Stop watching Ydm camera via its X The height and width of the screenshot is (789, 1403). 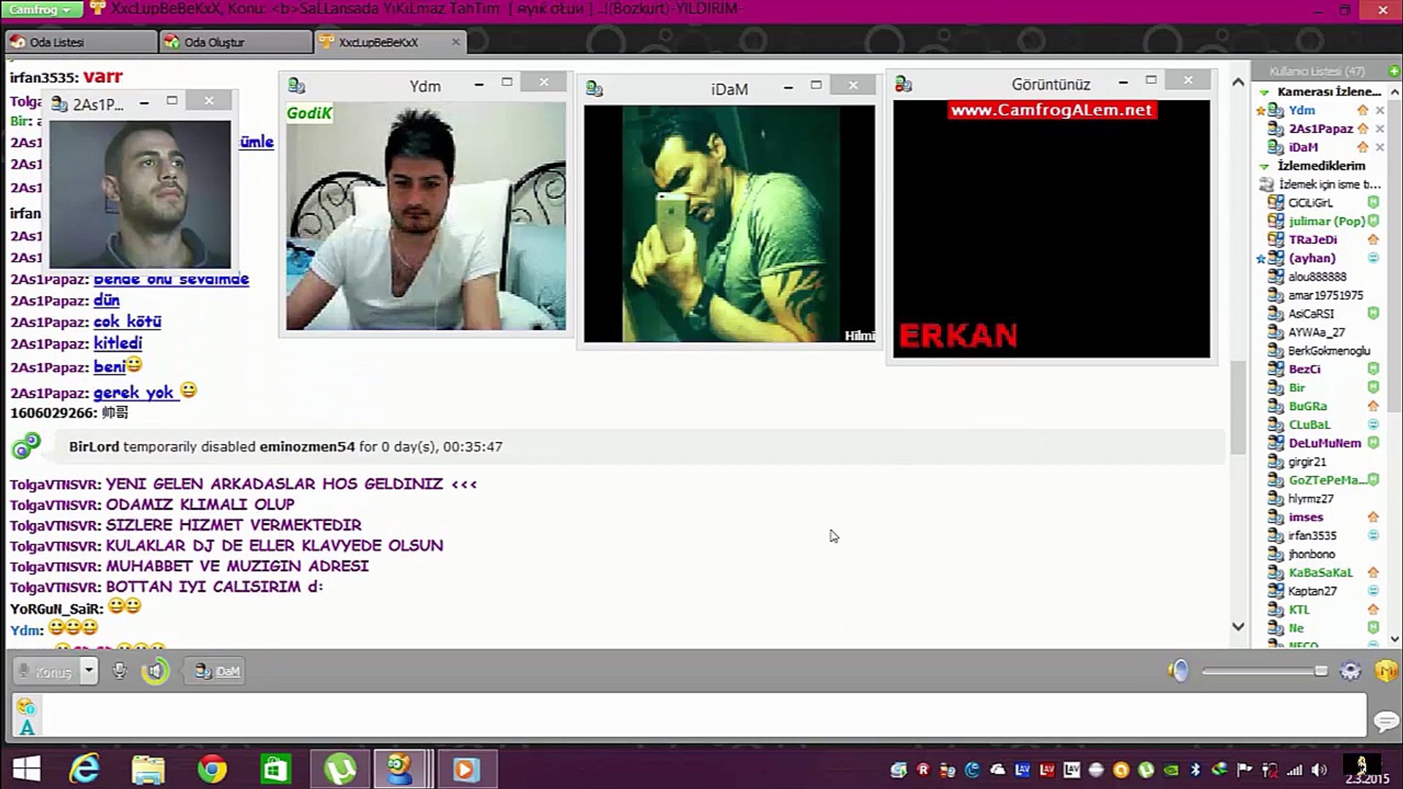pyautogui.click(x=1380, y=110)
